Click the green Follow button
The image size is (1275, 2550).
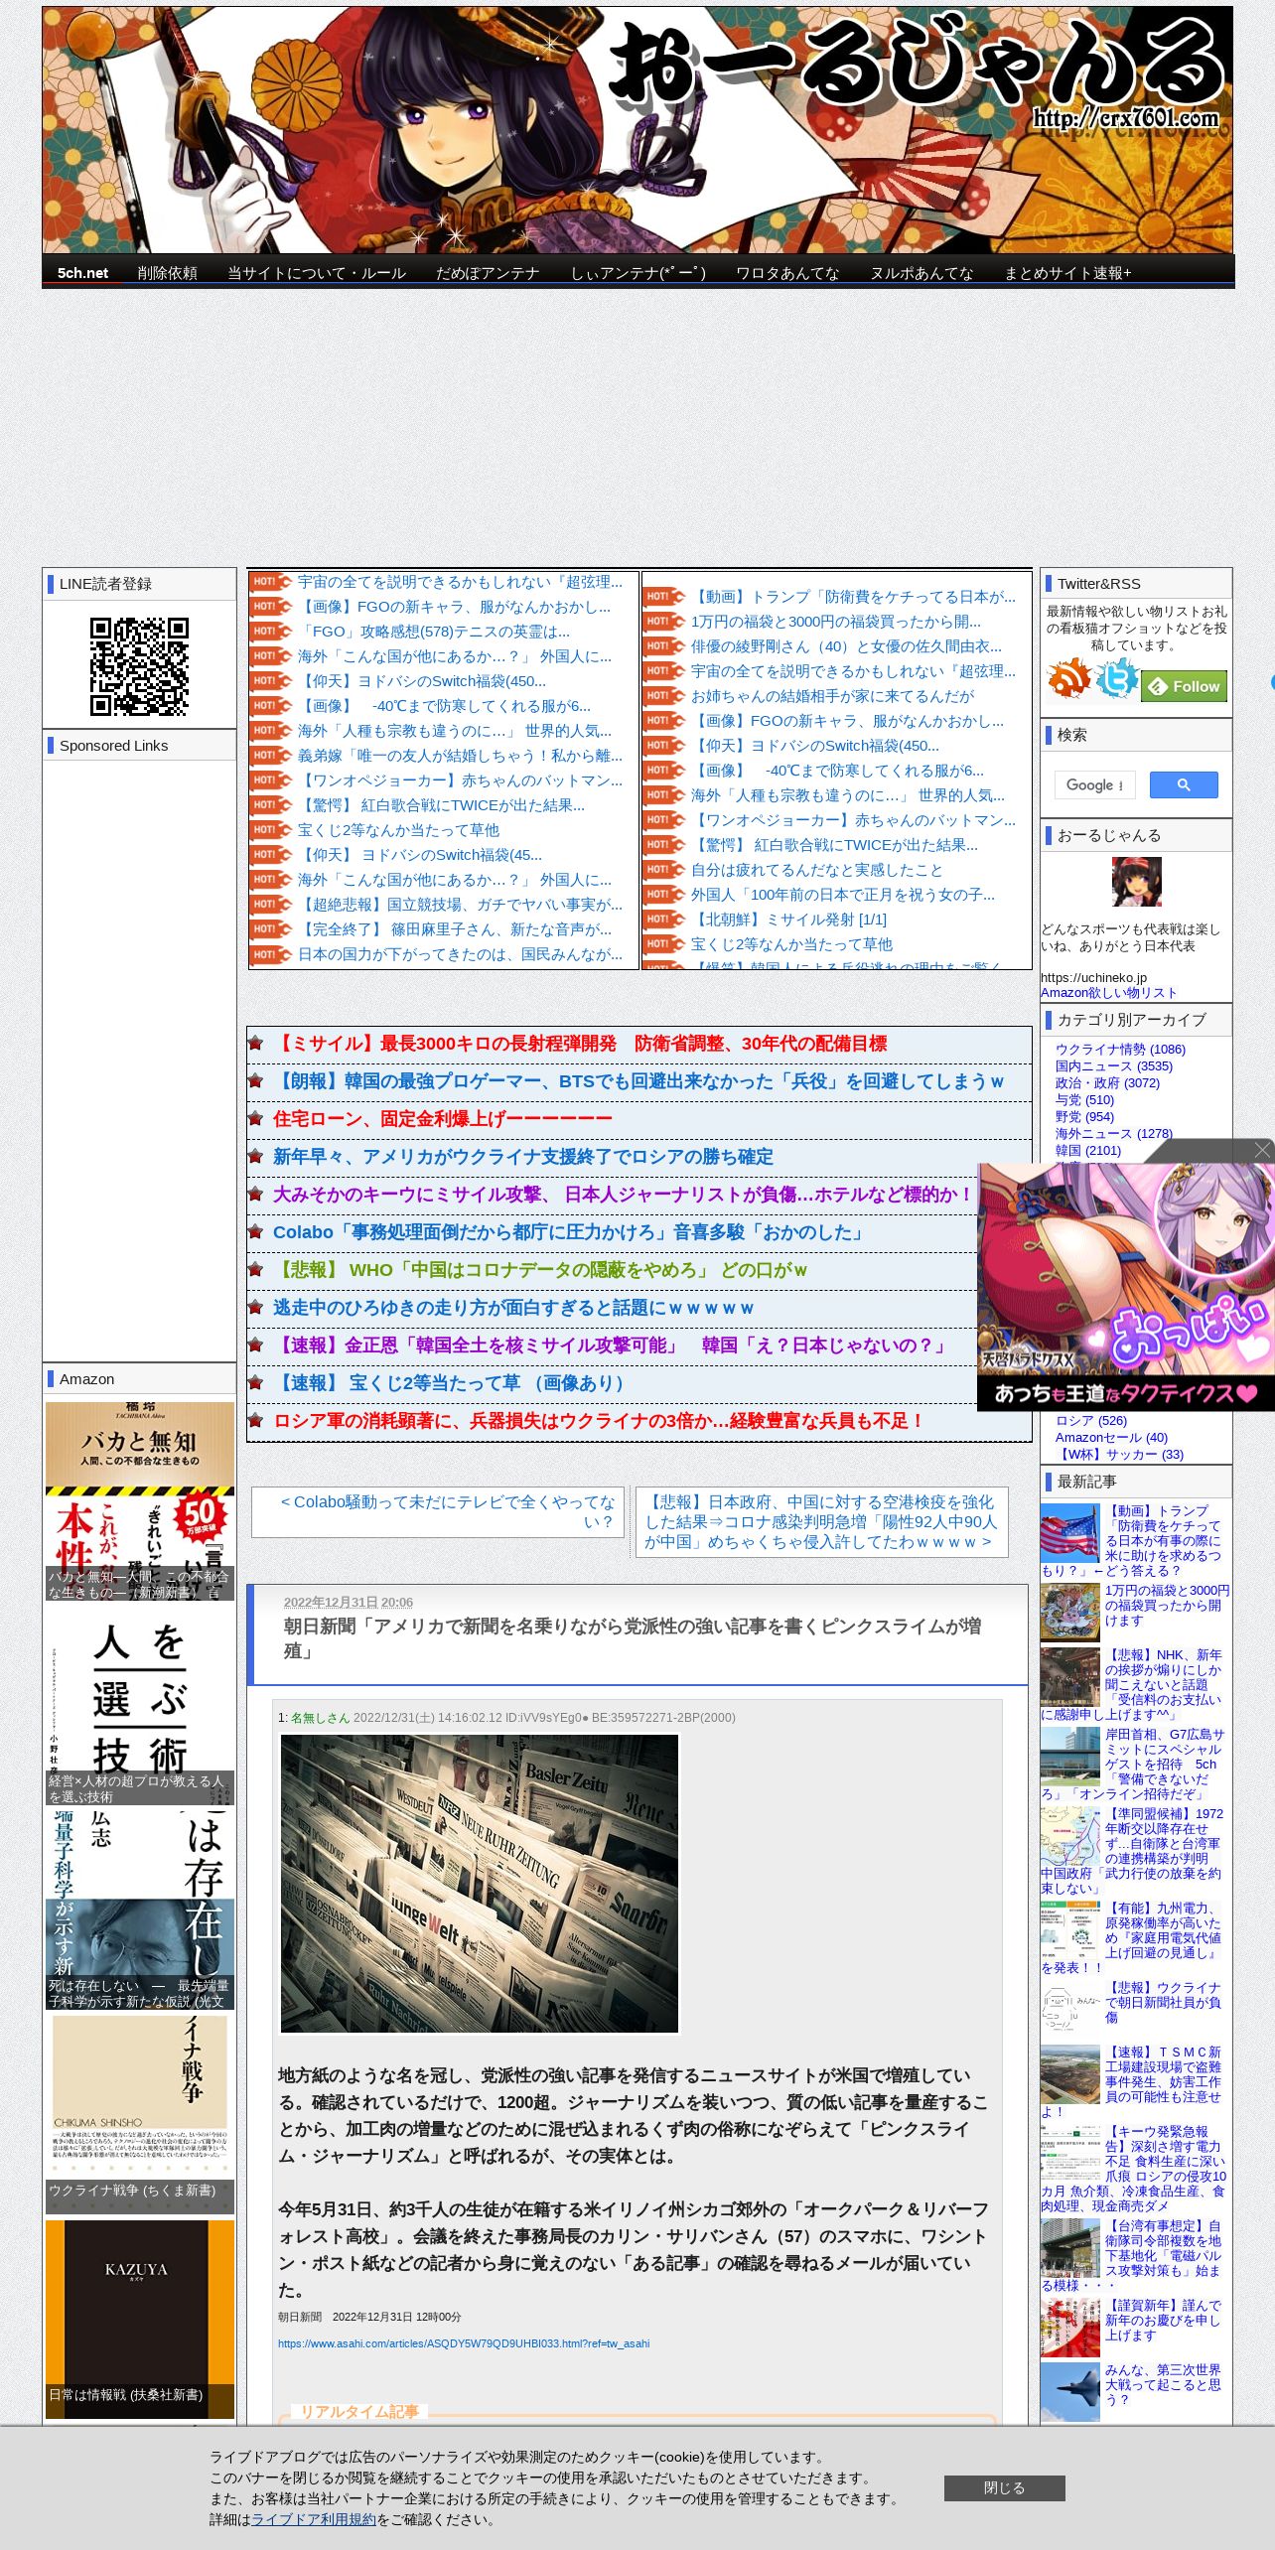(x=1184, y=686)
